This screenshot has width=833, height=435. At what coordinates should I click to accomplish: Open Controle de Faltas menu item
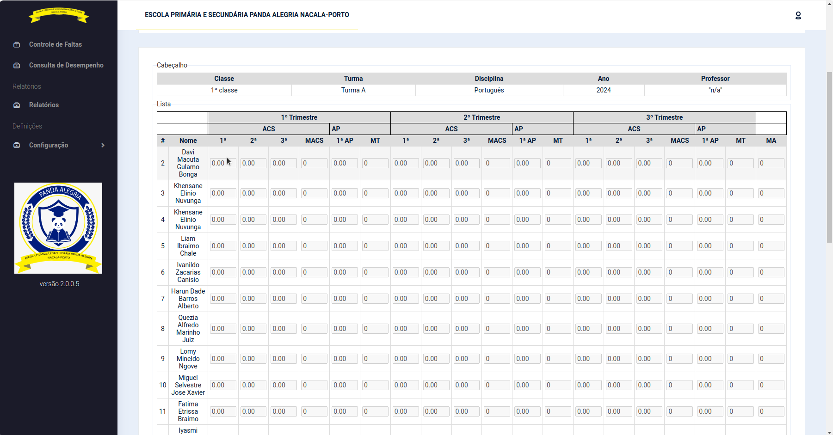coord(56,44)
